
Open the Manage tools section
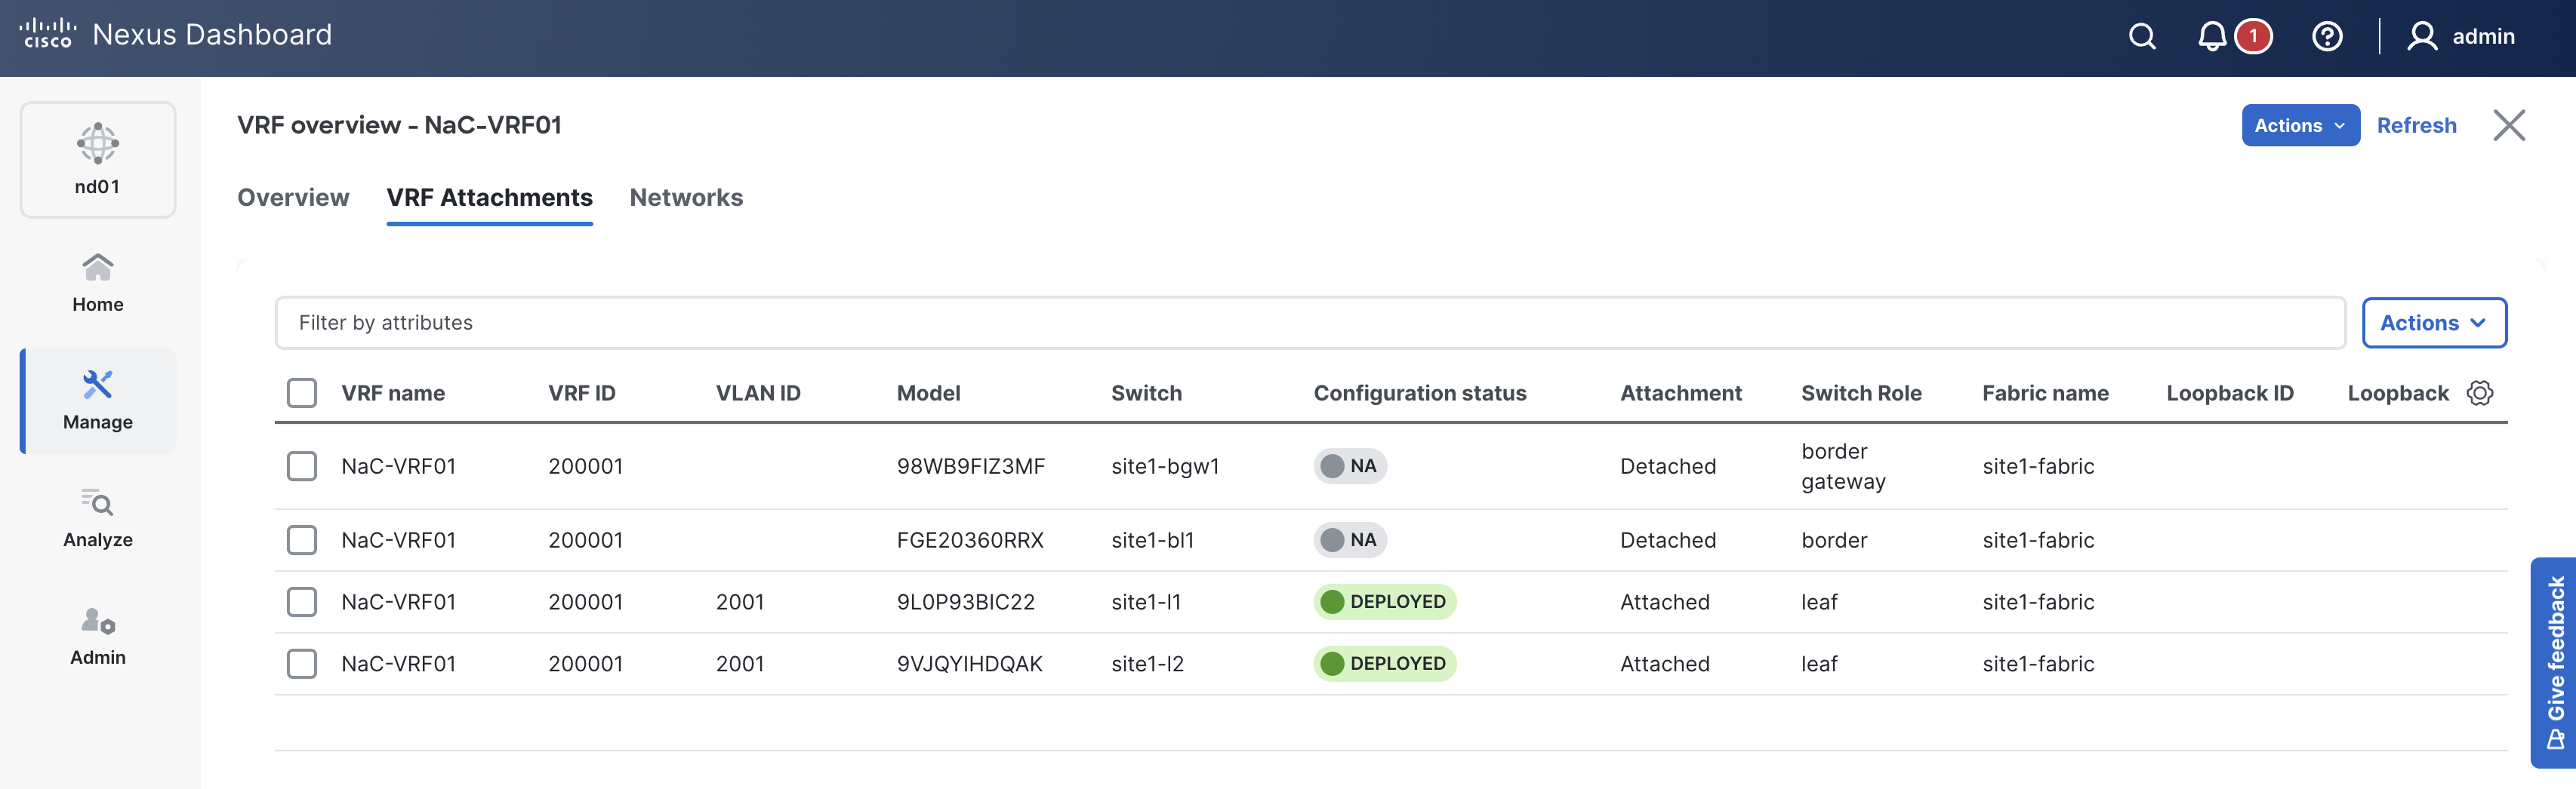tap(98, 401)
